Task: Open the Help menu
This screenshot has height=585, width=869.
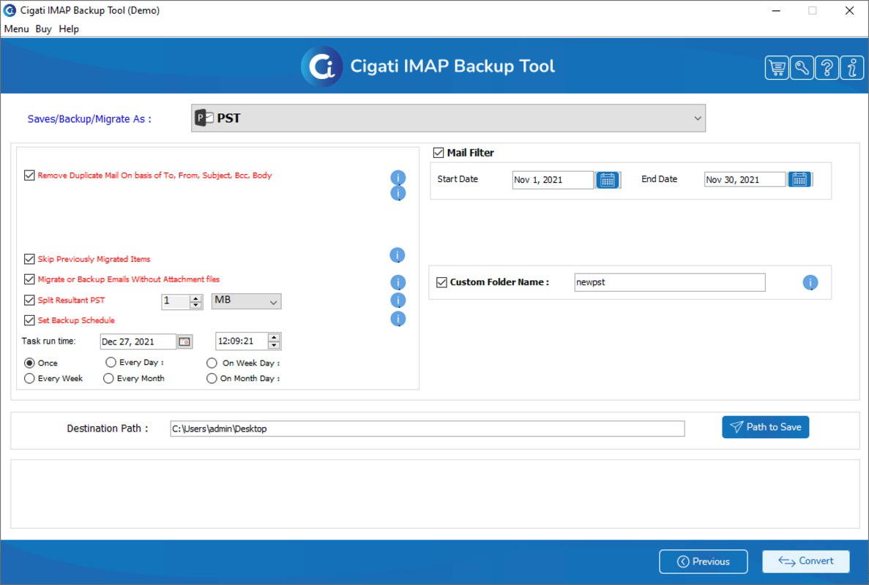Action: click(x=69, y=29)
